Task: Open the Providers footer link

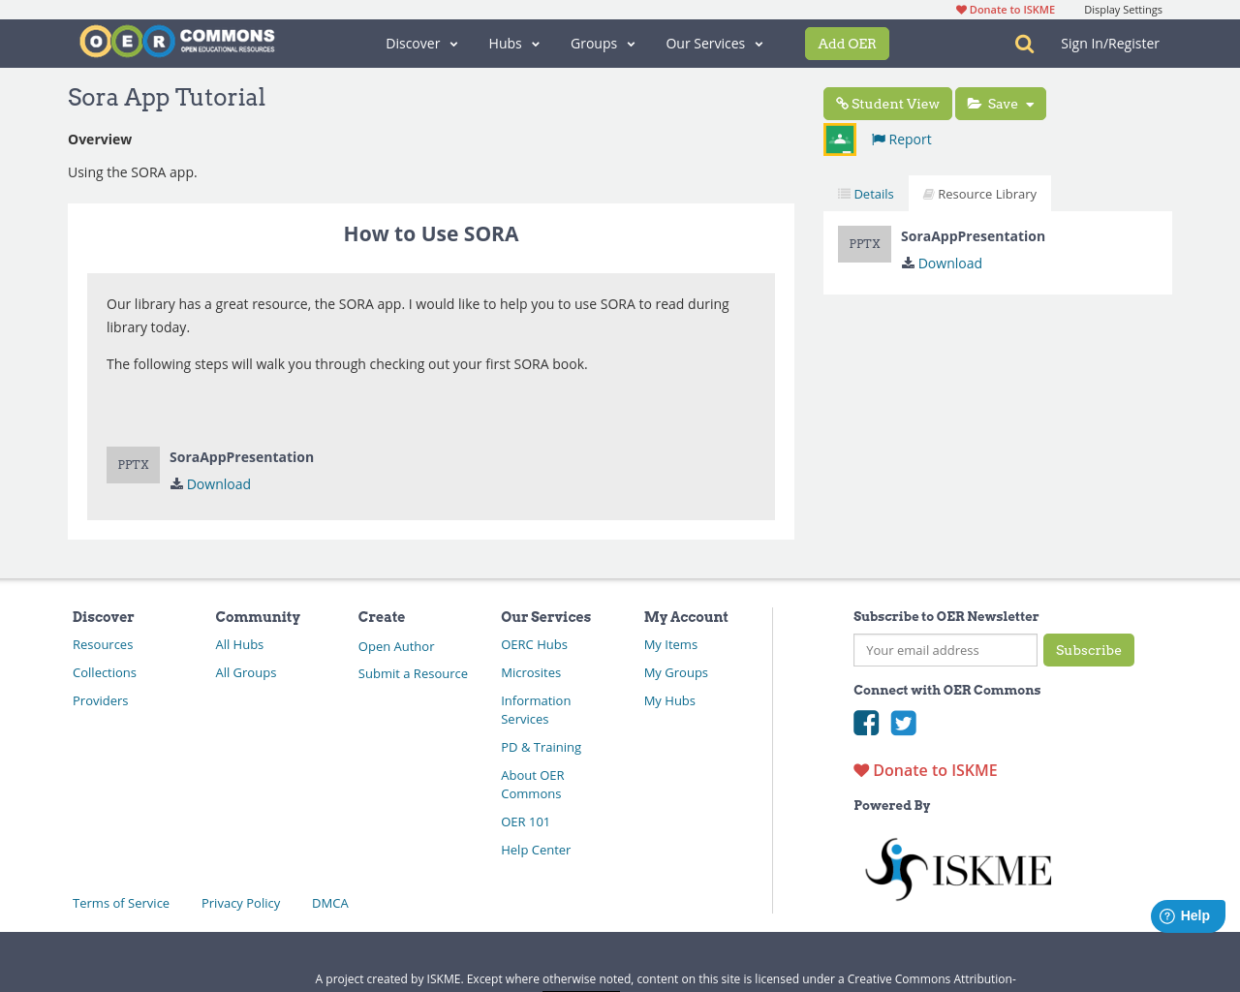Action: [101, 700]
